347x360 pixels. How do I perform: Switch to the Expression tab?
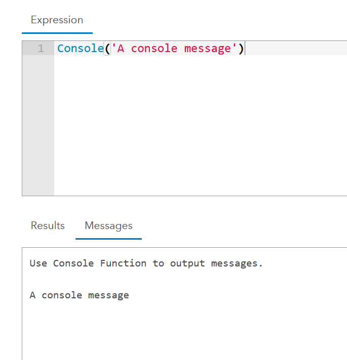pyautogui.click(x=57, y=20)
